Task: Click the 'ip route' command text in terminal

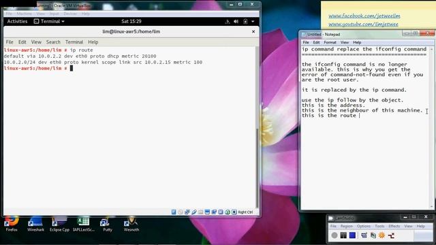Action: click(x=81, y=50)
